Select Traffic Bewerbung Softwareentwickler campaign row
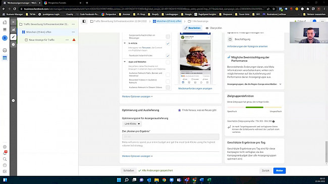Image resolution: width=328 pixels, height=184 pixels. coord(47,24)
